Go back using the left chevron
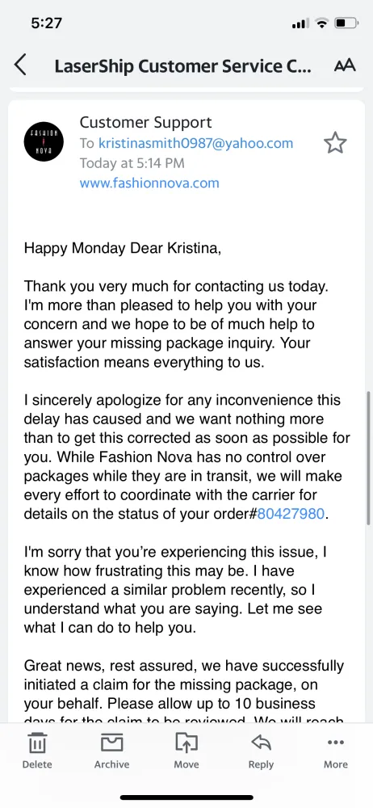 click(x=20, y=65)
